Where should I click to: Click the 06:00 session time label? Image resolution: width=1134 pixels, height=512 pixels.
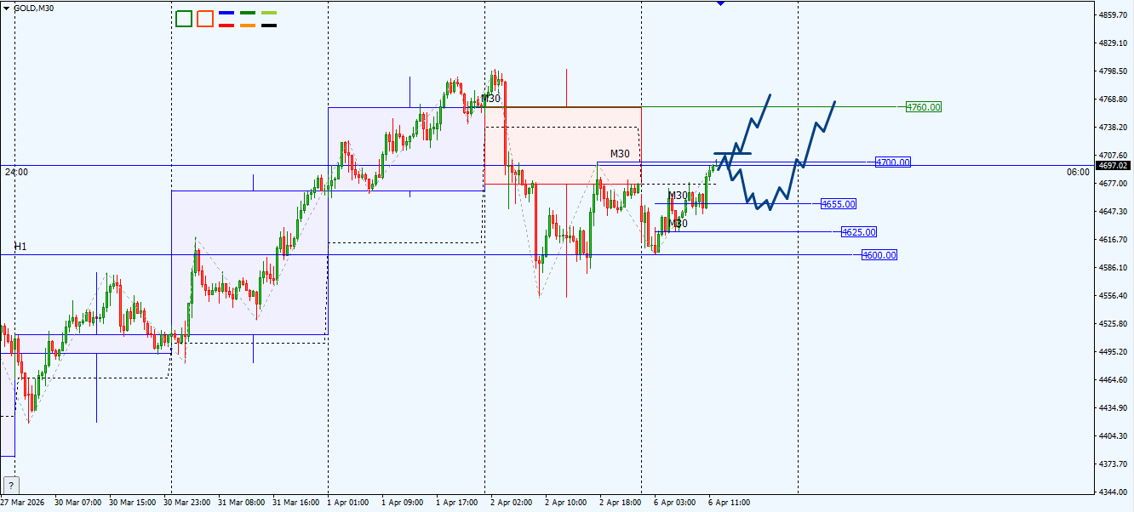[1078, 172]
